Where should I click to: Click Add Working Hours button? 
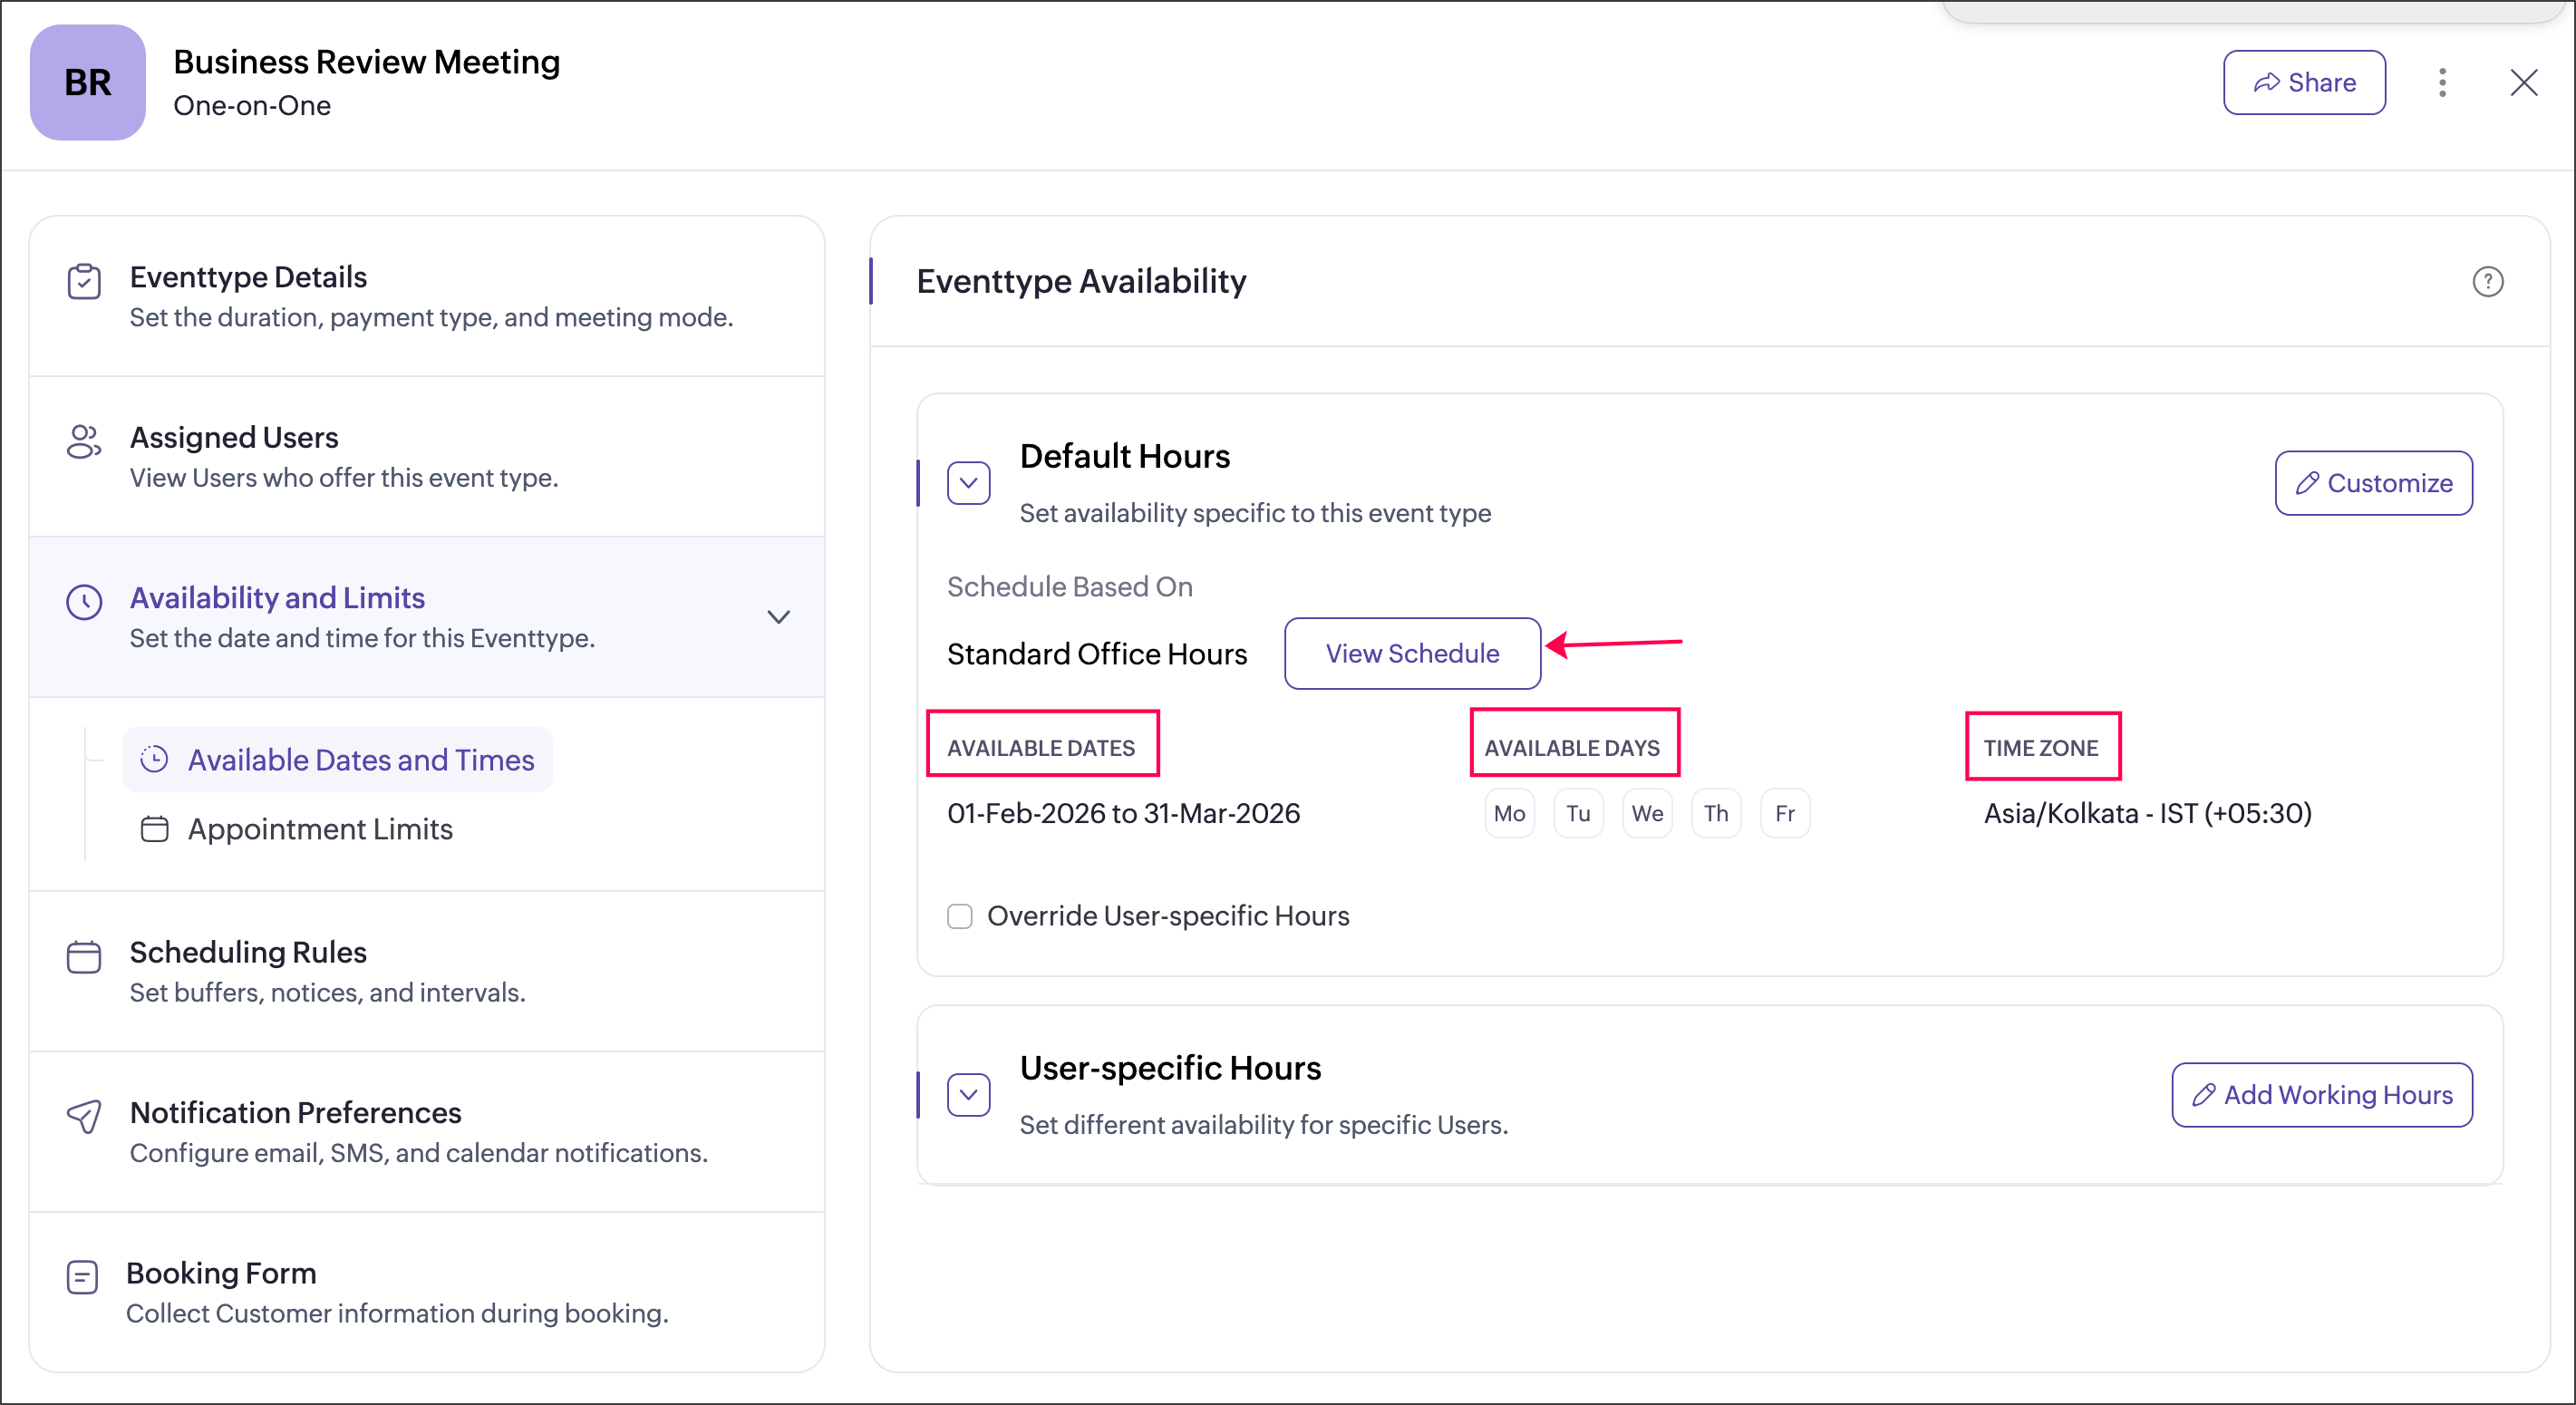click(2321, 1095)
